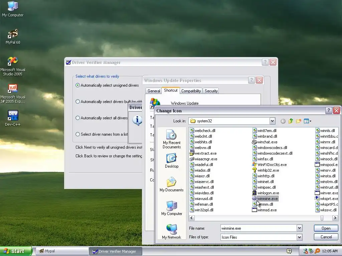Go to My Documents in places bar

(172, 184)
